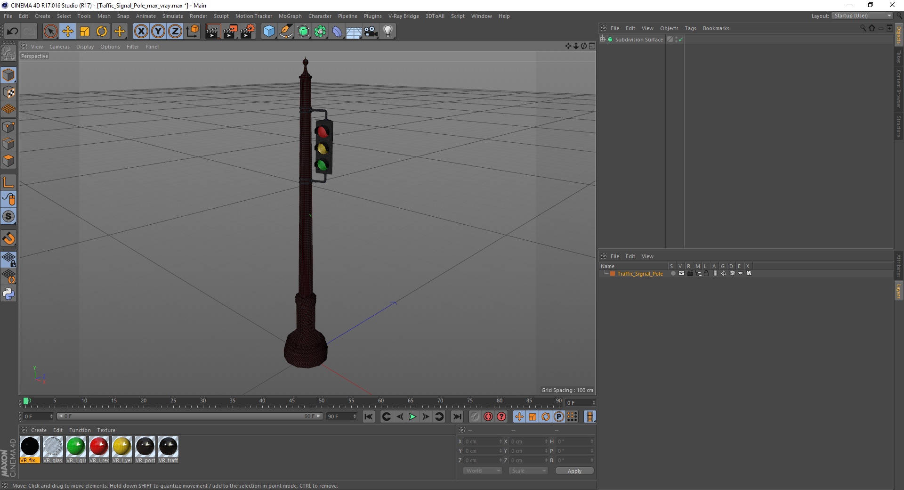Image resolution: width=904 pixels, height=490 pixels.
Task: Go to start of animation
Action: click(x=369, y=416)
